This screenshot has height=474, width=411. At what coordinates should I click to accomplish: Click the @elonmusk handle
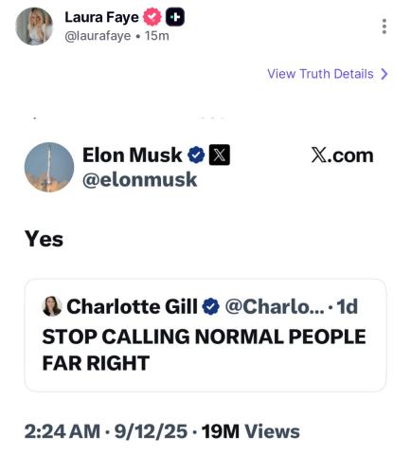(139, 179)
